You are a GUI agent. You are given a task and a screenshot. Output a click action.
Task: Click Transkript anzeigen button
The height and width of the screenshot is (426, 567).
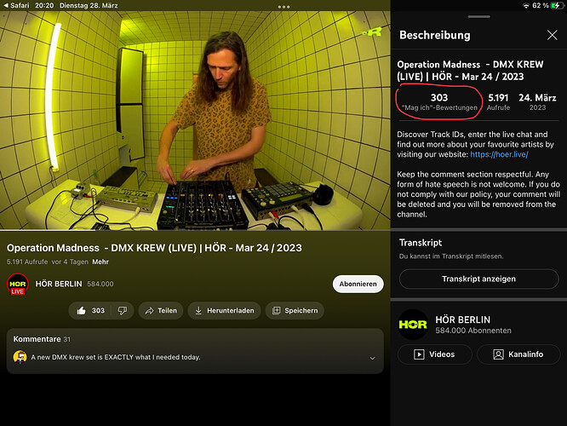(478, 279)
